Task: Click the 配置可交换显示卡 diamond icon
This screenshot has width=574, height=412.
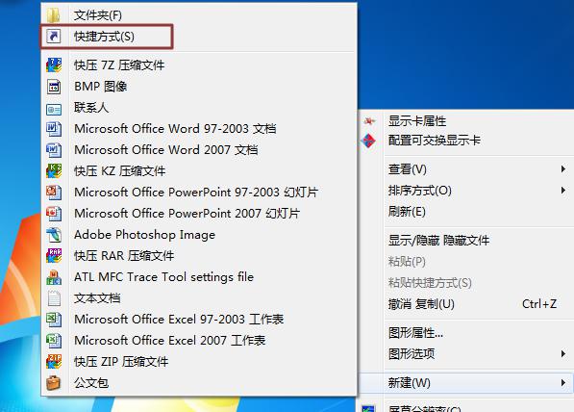Action: point(368,141)
